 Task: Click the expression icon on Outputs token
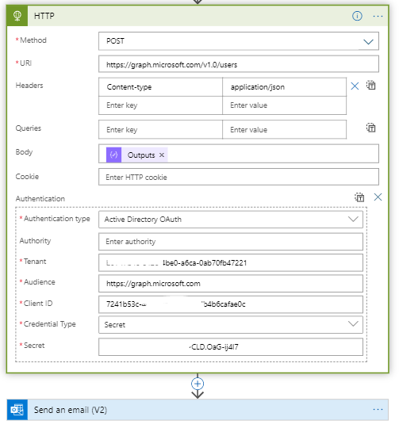pos(114,155)
